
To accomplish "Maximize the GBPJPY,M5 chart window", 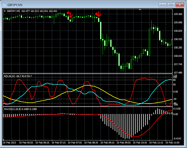I will coord(171,5).
